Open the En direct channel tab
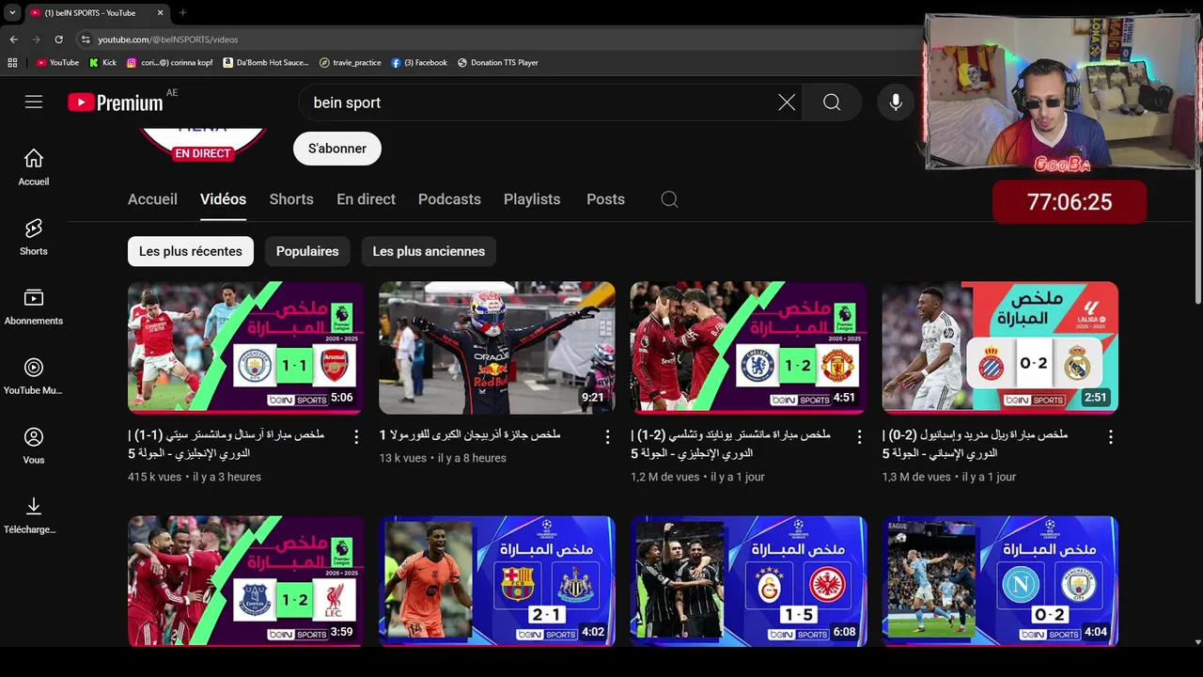The width and height of the screenshot is (1203, 677). (367, 199)
